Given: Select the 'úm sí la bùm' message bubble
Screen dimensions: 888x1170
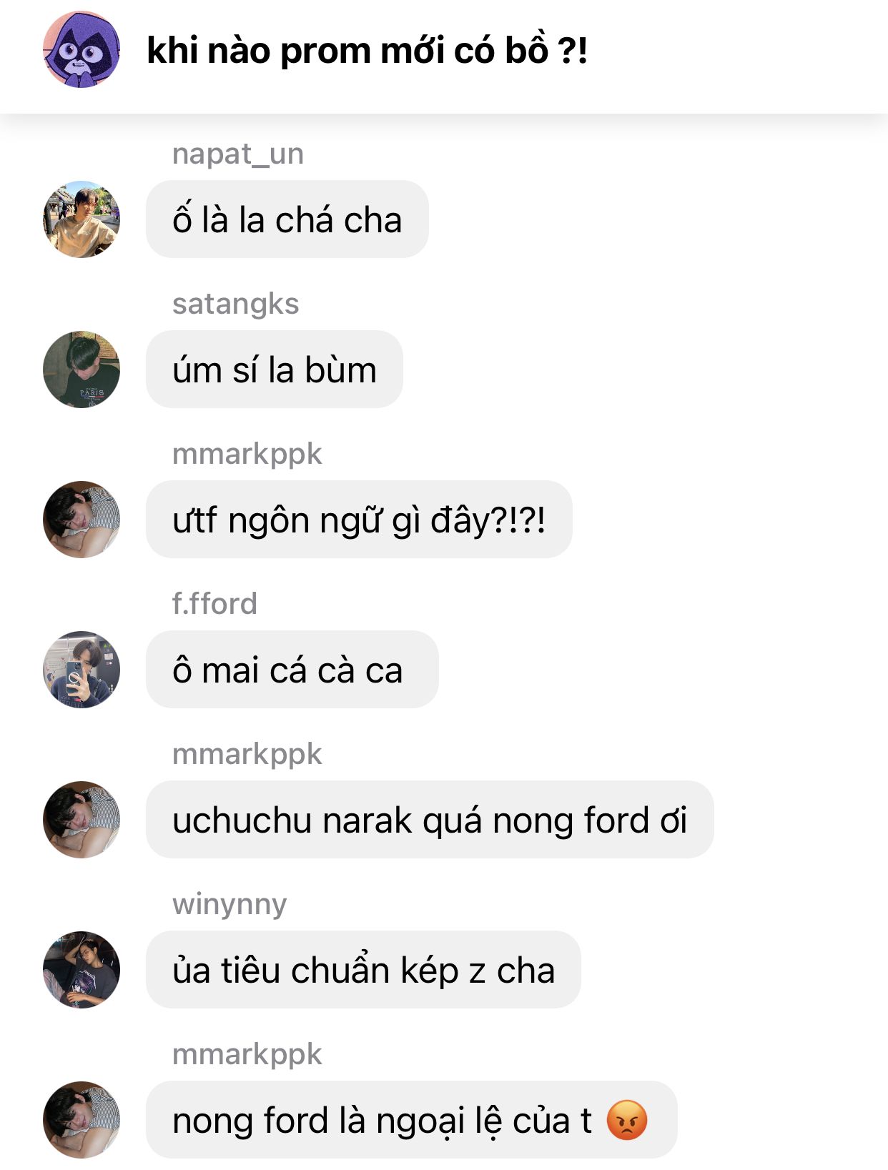Looking at the screenshot, I should coord(275,369).
